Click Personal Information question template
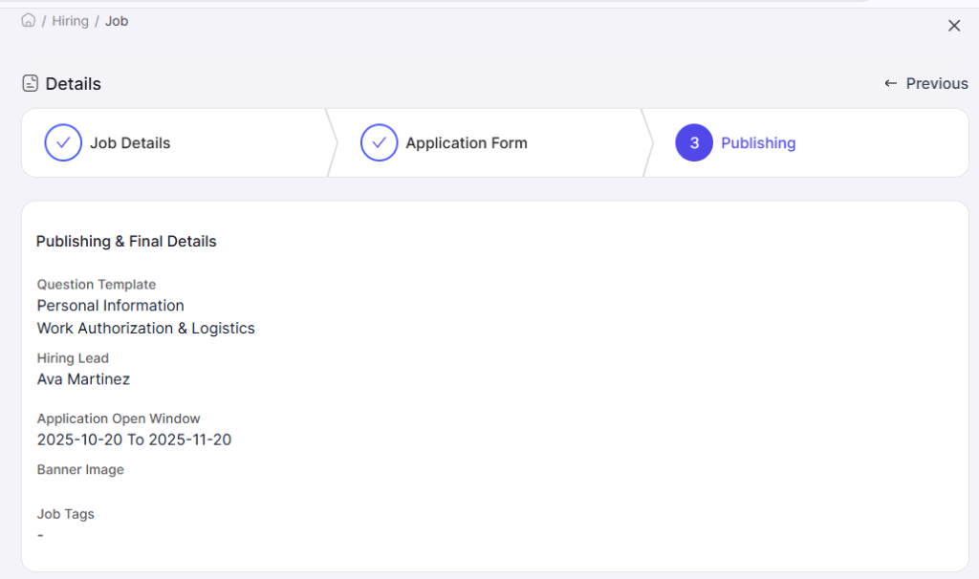This screenshot has width=979, height=579. point(110,306)
